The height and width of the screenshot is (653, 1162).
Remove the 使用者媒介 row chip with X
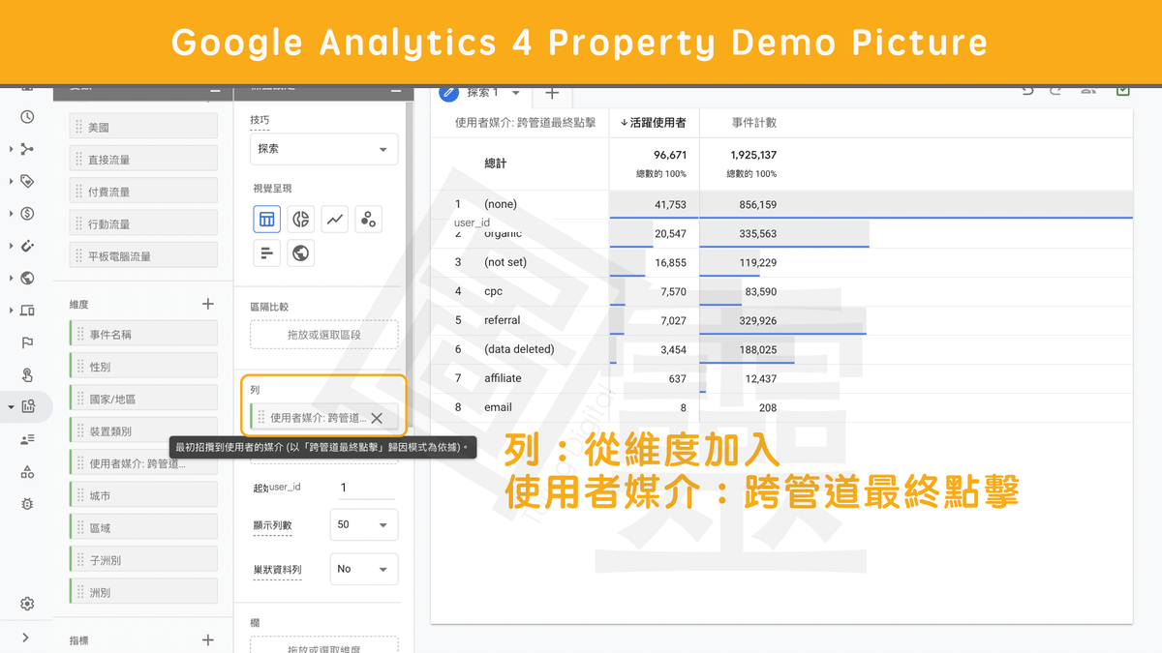click(x=377, y=418)
